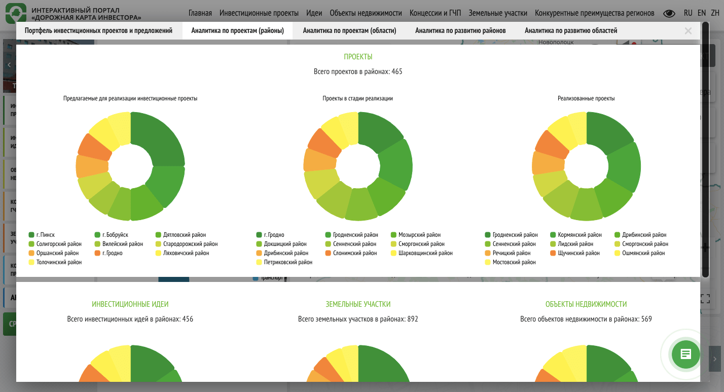Click Всего земельных участков в районах: 892
The height and width of the screenshot is (392, 724).
358,319
